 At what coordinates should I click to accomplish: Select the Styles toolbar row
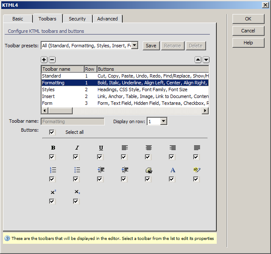(125, 89)
